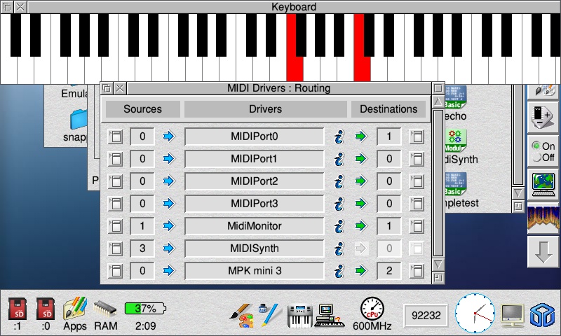The height and width of the screenshot is (336, 561).
Task: Click the Routing window scroll down arrow
Action: [438, 265]
